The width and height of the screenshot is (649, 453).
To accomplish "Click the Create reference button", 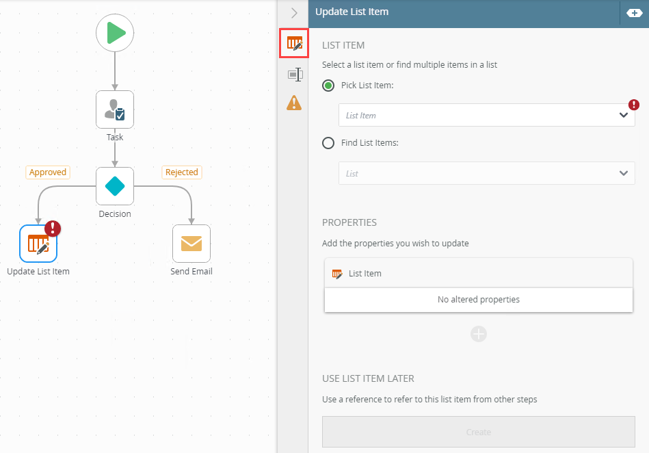I will pyautogui.click(x=479, y=432).
